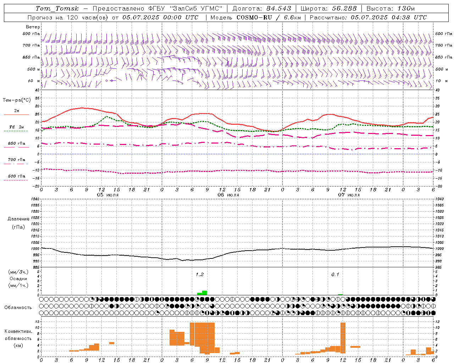The width and height of the screenshot is (454, 363).
Task: Click the "COSMO-RU / 6.6км" model name
Action: tap(269, 17)
